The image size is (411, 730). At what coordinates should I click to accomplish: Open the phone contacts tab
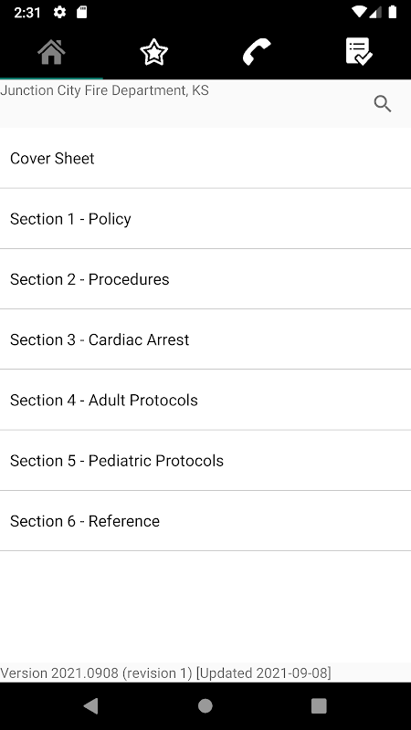[257, 51]
